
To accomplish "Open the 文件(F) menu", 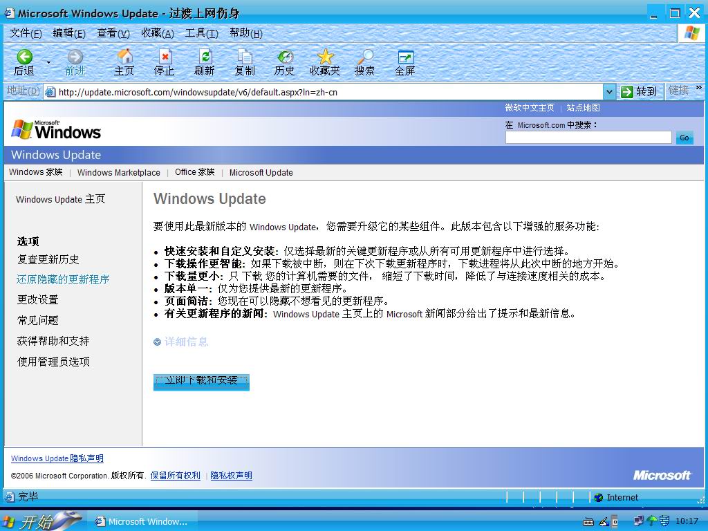I will pos(26,33).
